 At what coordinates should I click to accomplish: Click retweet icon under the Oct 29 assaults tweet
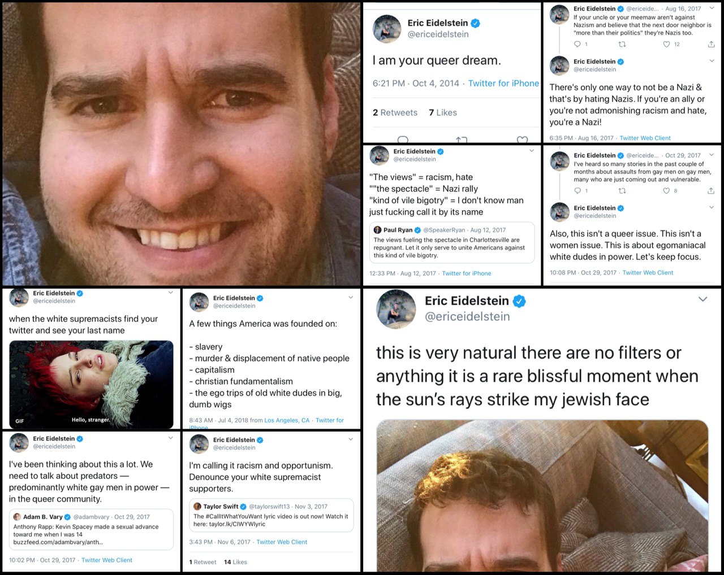(x=622, y=191)
